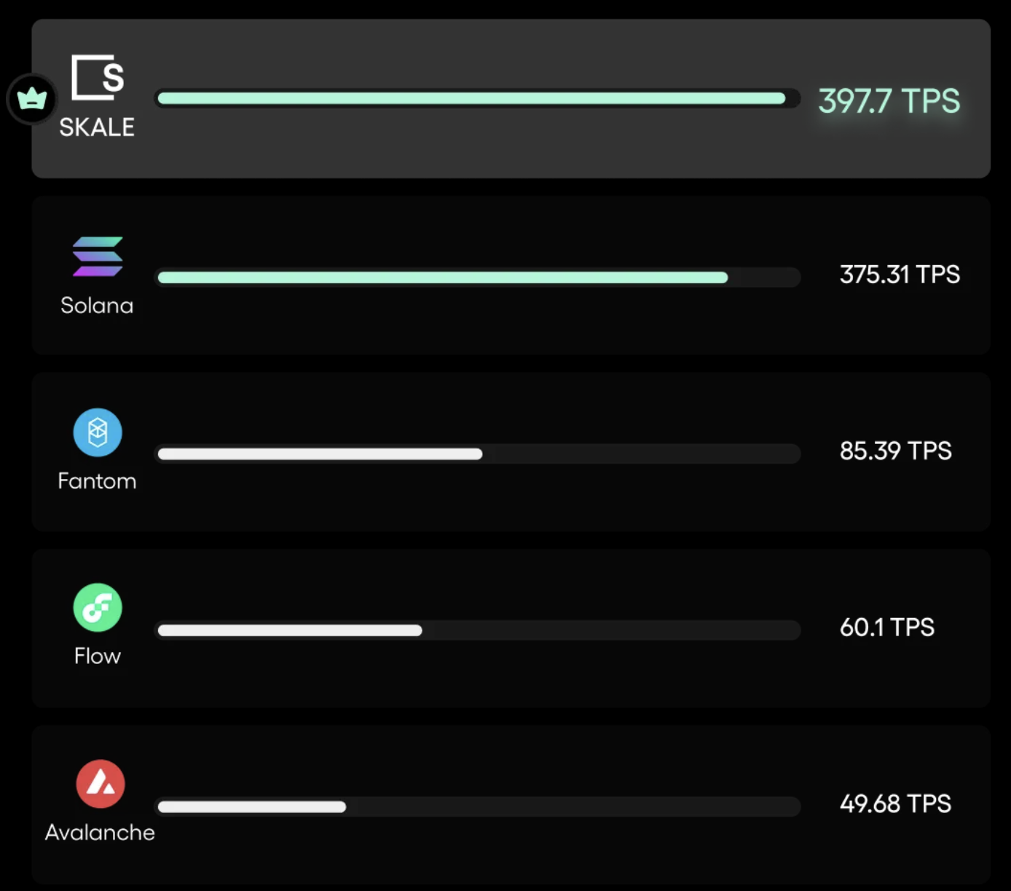Click the Fantom logo icon
This screenshot has height=891, width=1011.
point(98,432)
